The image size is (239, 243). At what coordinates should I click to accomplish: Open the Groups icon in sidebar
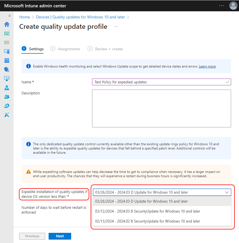pyautogui.click(x=7, y=97)
